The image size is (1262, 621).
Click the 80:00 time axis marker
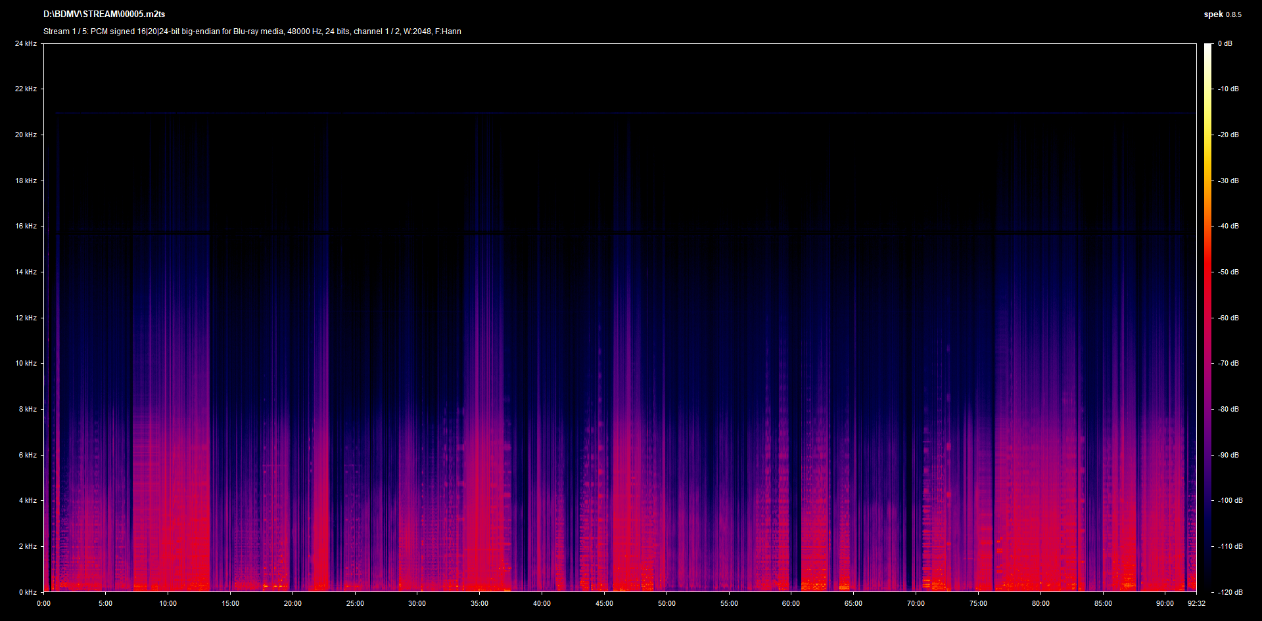(x=1040, y=603)
